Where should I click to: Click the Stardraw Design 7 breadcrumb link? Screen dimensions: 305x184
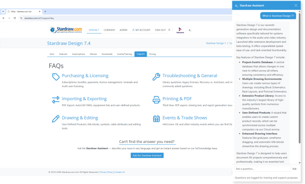tap(216, 43)
